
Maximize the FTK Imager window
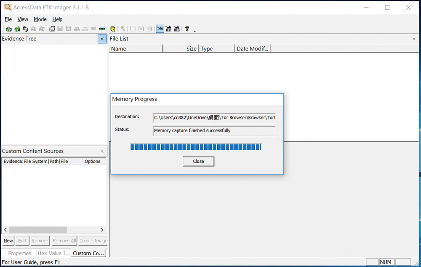pyautogui.click(x=387, y=8)
